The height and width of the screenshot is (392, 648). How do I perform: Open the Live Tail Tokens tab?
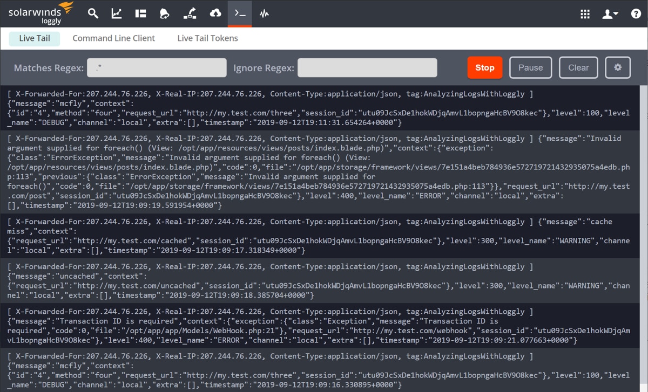coord(207,38)
